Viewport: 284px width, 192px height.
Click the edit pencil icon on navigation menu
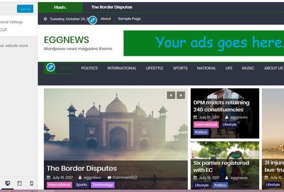51,68
